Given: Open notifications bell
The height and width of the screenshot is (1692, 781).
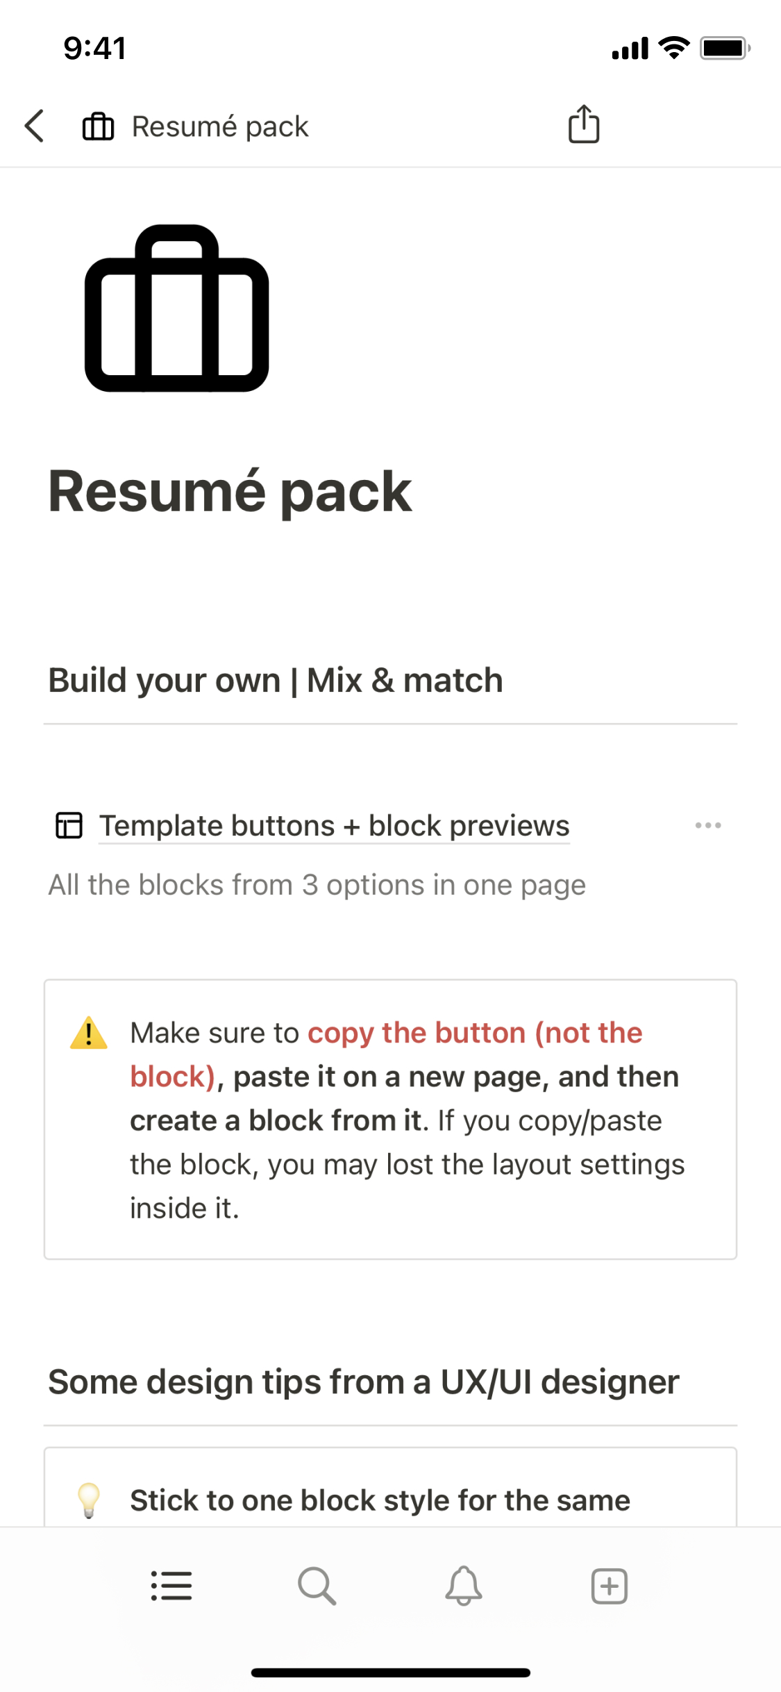Looking at the screenshot, I should point(463,1586).
